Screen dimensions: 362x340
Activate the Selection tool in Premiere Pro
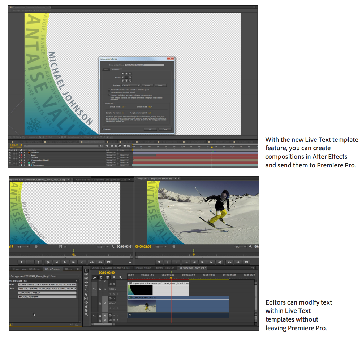(x=86, y=271)
